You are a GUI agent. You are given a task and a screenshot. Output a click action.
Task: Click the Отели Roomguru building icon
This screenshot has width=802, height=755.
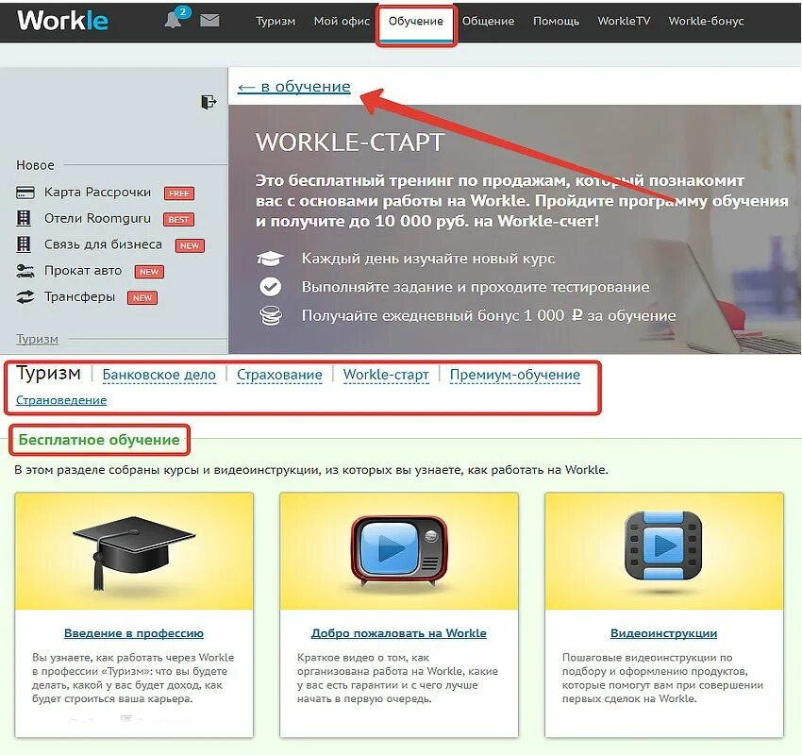coord(23,218)
